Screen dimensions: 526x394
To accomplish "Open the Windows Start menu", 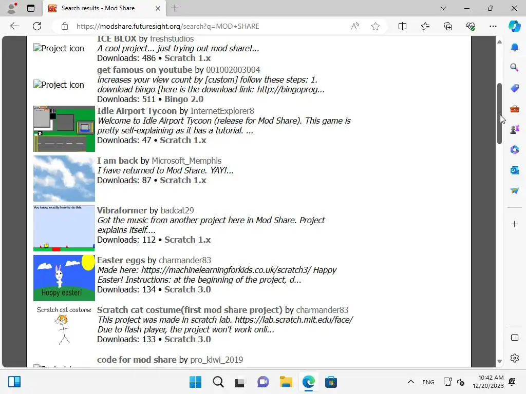I will click(195, 382).
